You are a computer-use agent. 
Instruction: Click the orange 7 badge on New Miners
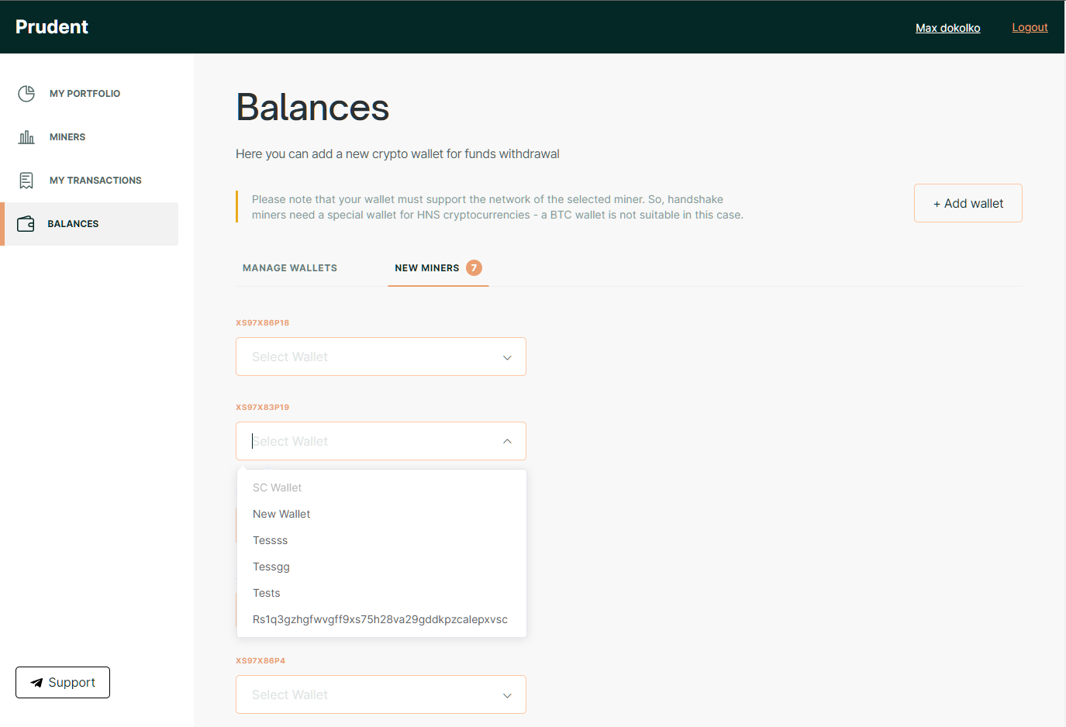click(x=474, y=268)
